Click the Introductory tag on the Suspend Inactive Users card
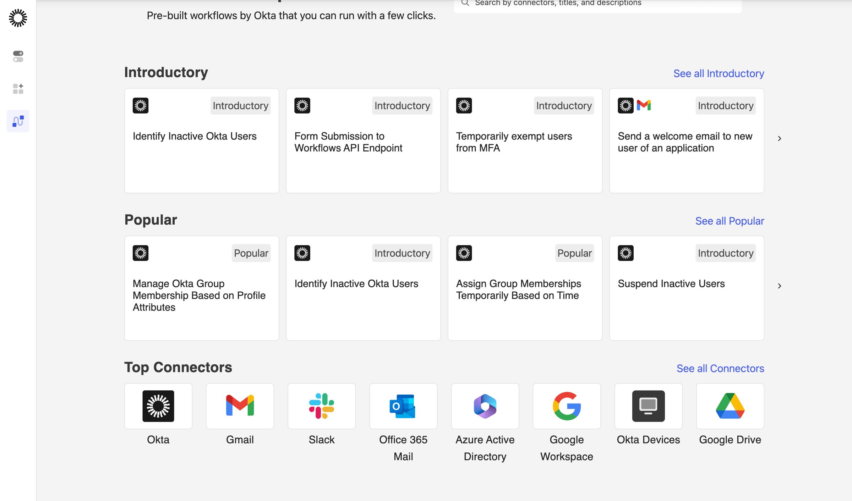Viewport: 852px width, 501px height. coord(726,253)
